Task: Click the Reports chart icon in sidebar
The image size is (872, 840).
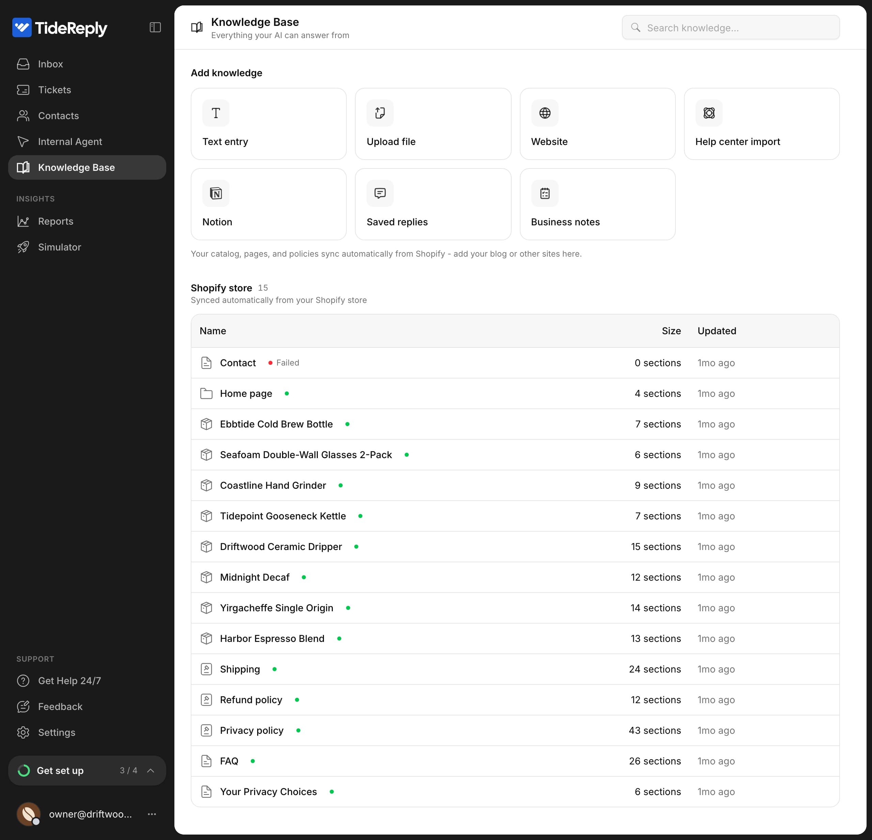Action: pyautogui.click(x=23, y=221)
